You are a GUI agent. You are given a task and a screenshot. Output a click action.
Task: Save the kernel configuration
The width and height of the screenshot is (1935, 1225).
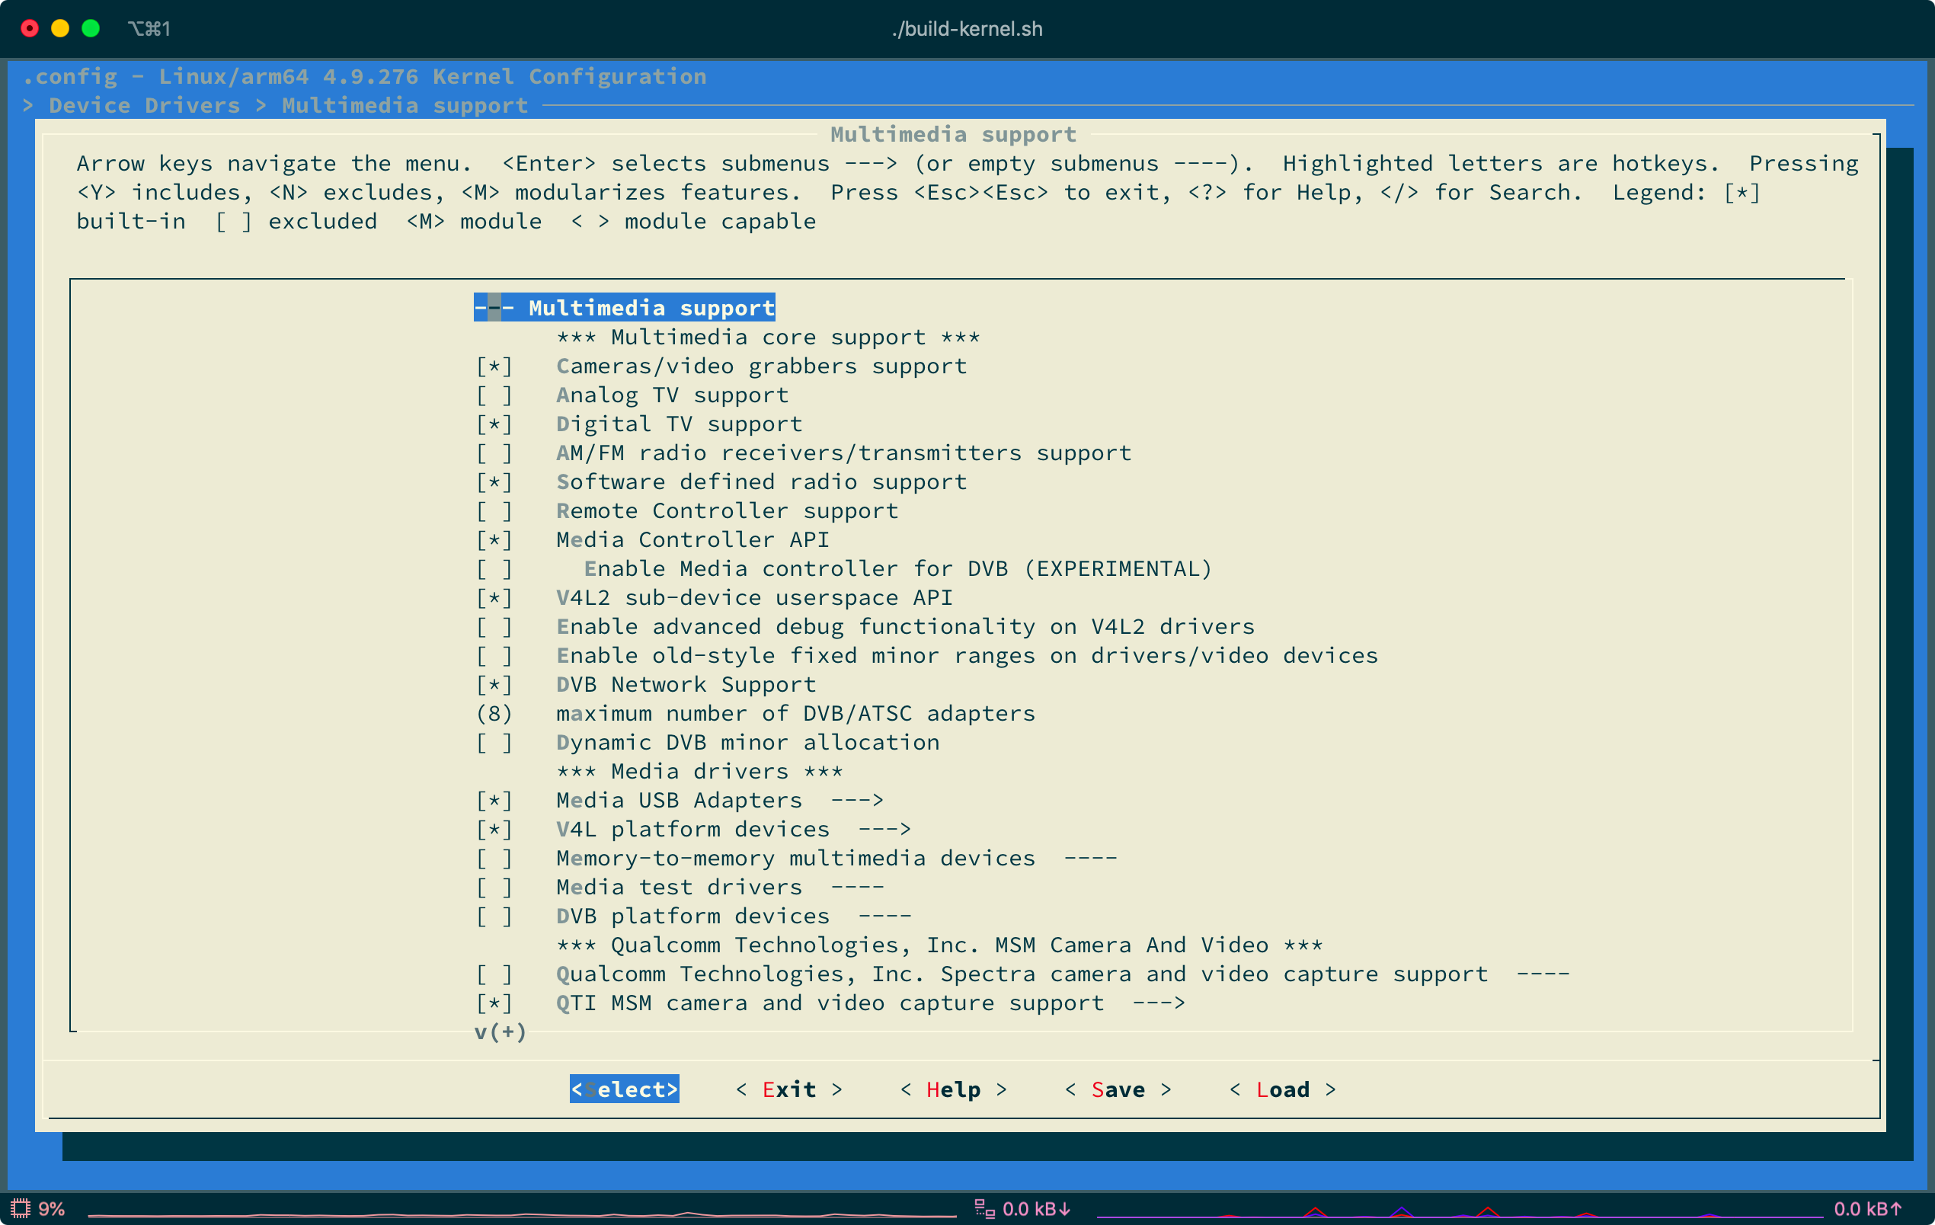(1119, 1089)
